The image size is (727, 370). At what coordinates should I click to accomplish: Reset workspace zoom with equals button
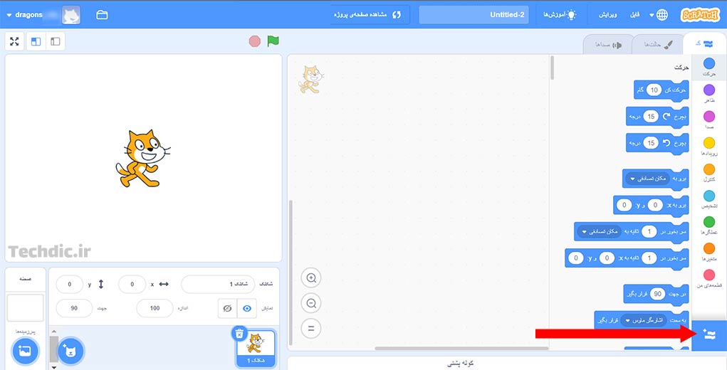click(x=311, y=329)
